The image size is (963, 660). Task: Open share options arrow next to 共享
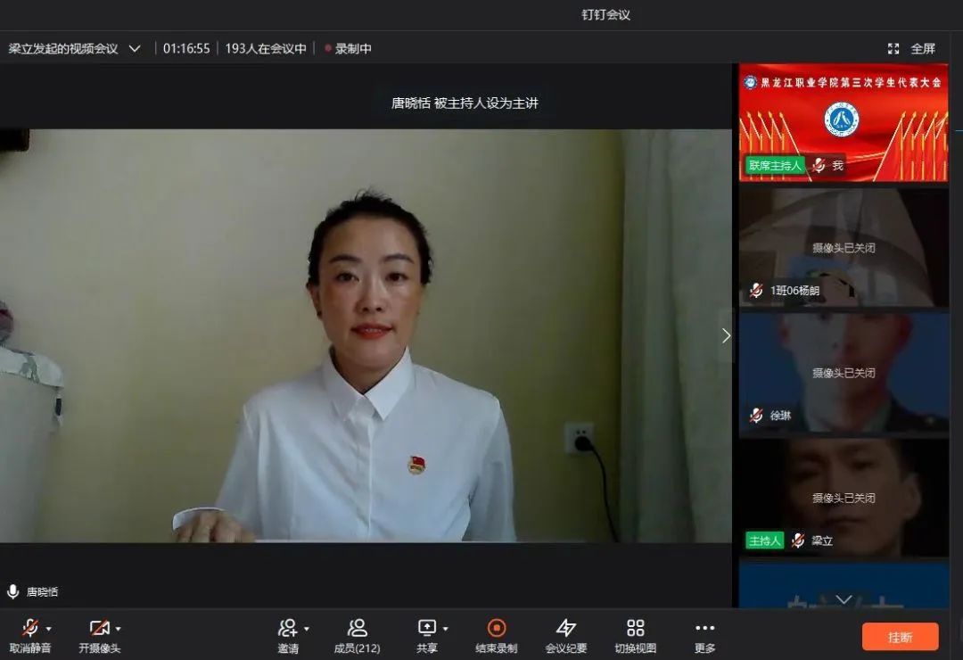[x=446, y=629]
